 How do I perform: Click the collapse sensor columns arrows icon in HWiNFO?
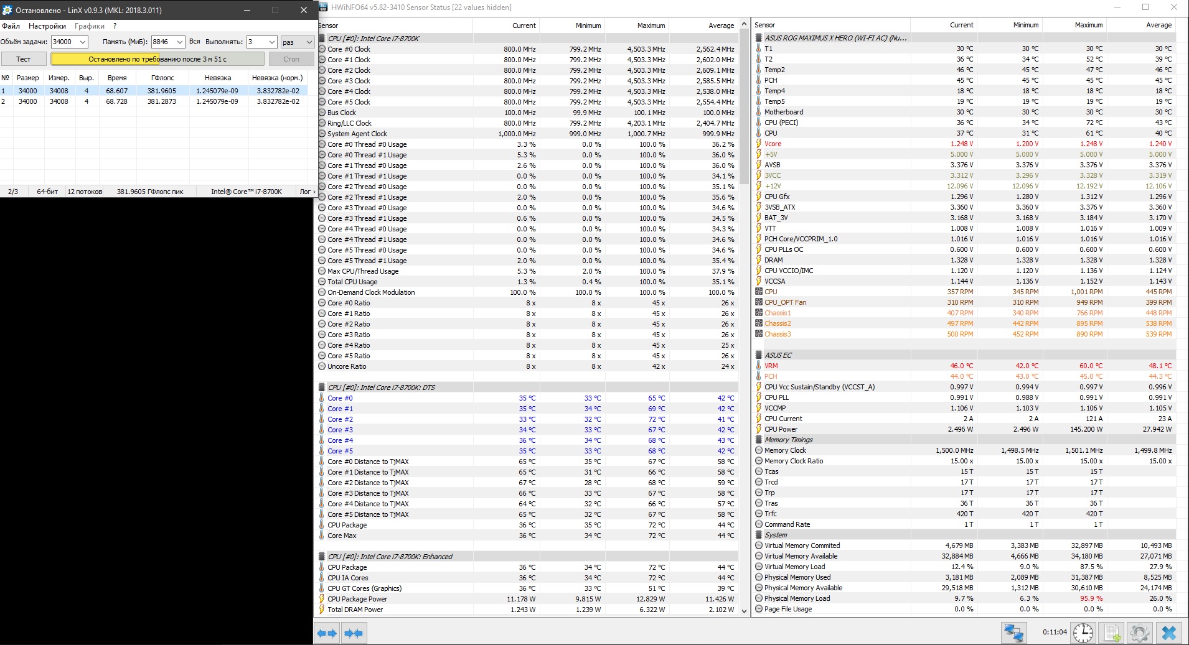coord(354,633)
